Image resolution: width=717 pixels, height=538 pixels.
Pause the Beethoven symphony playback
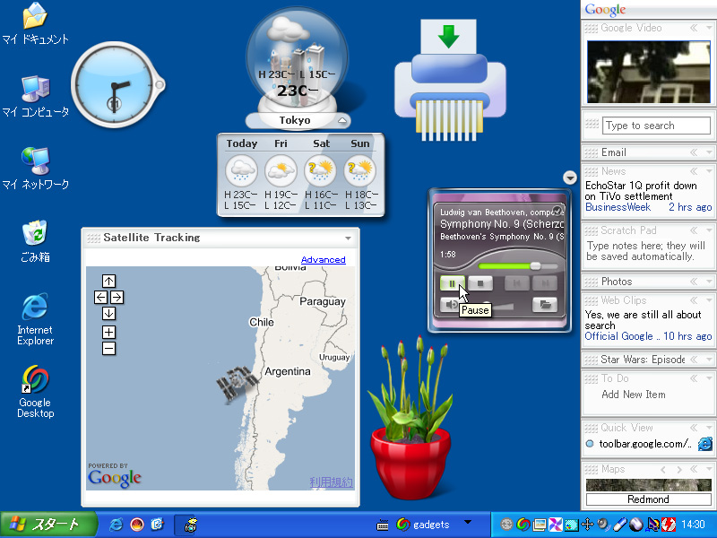452,283
